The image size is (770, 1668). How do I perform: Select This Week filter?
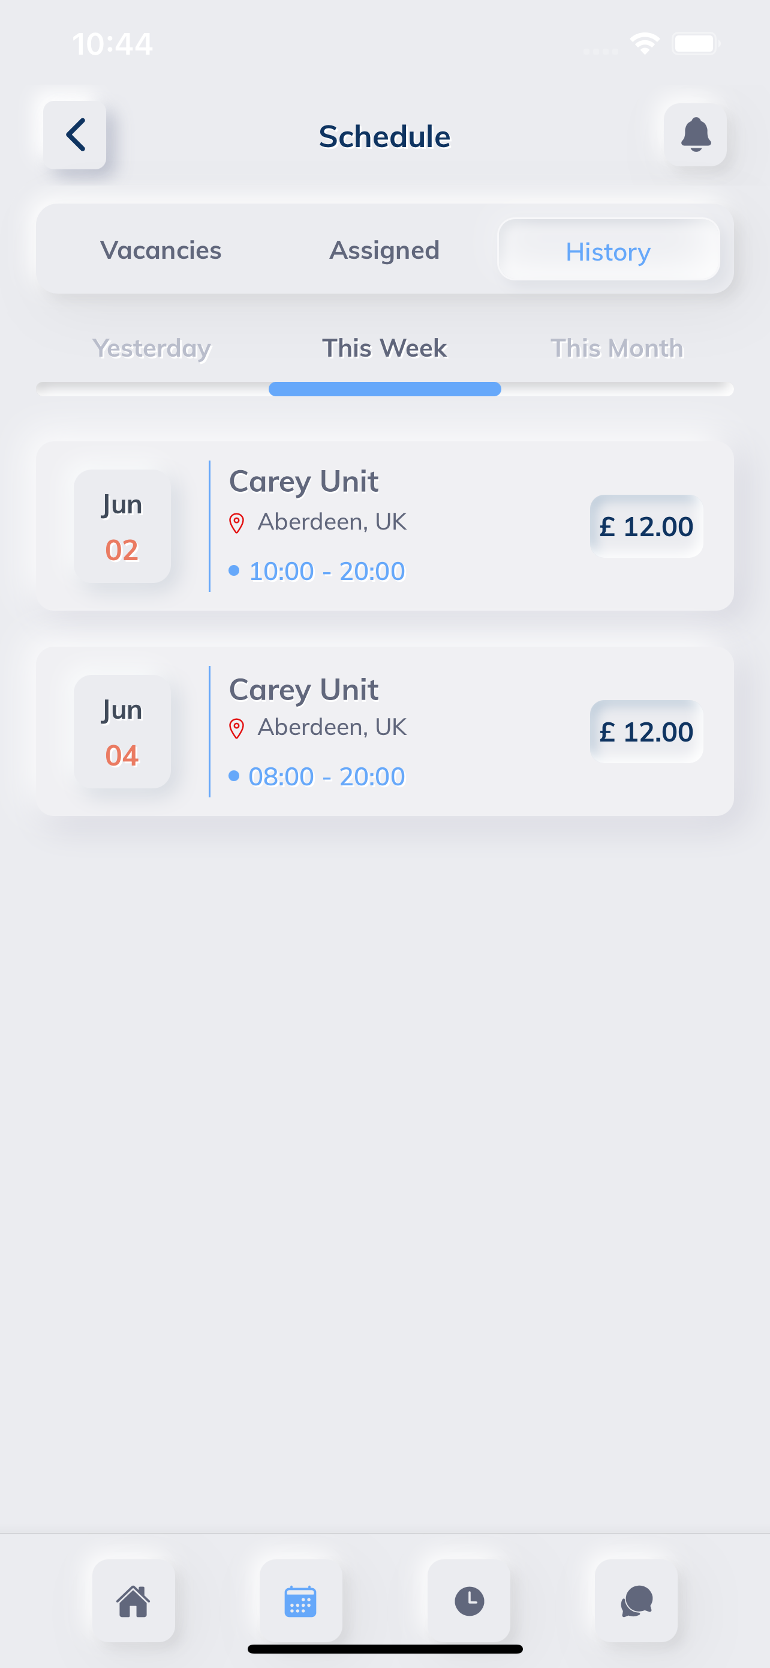(384, 348)
